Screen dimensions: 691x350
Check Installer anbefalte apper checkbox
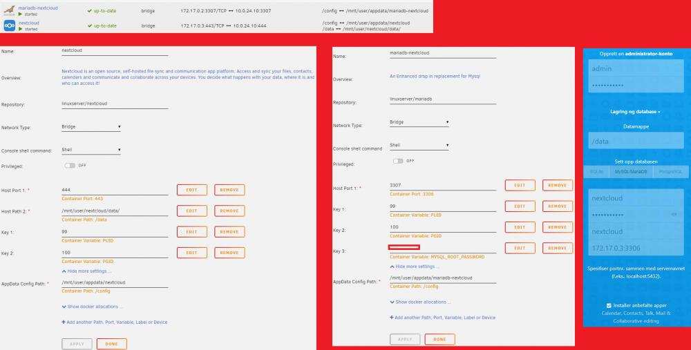pos(609,305)
